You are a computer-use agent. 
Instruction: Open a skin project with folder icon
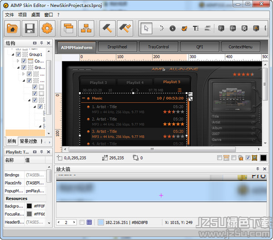pyautogui.click(x=12, y=28)
